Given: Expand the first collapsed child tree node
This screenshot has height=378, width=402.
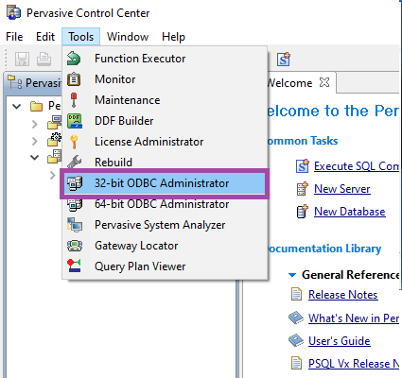Looking at the screenshot, I should coord(35,124).
